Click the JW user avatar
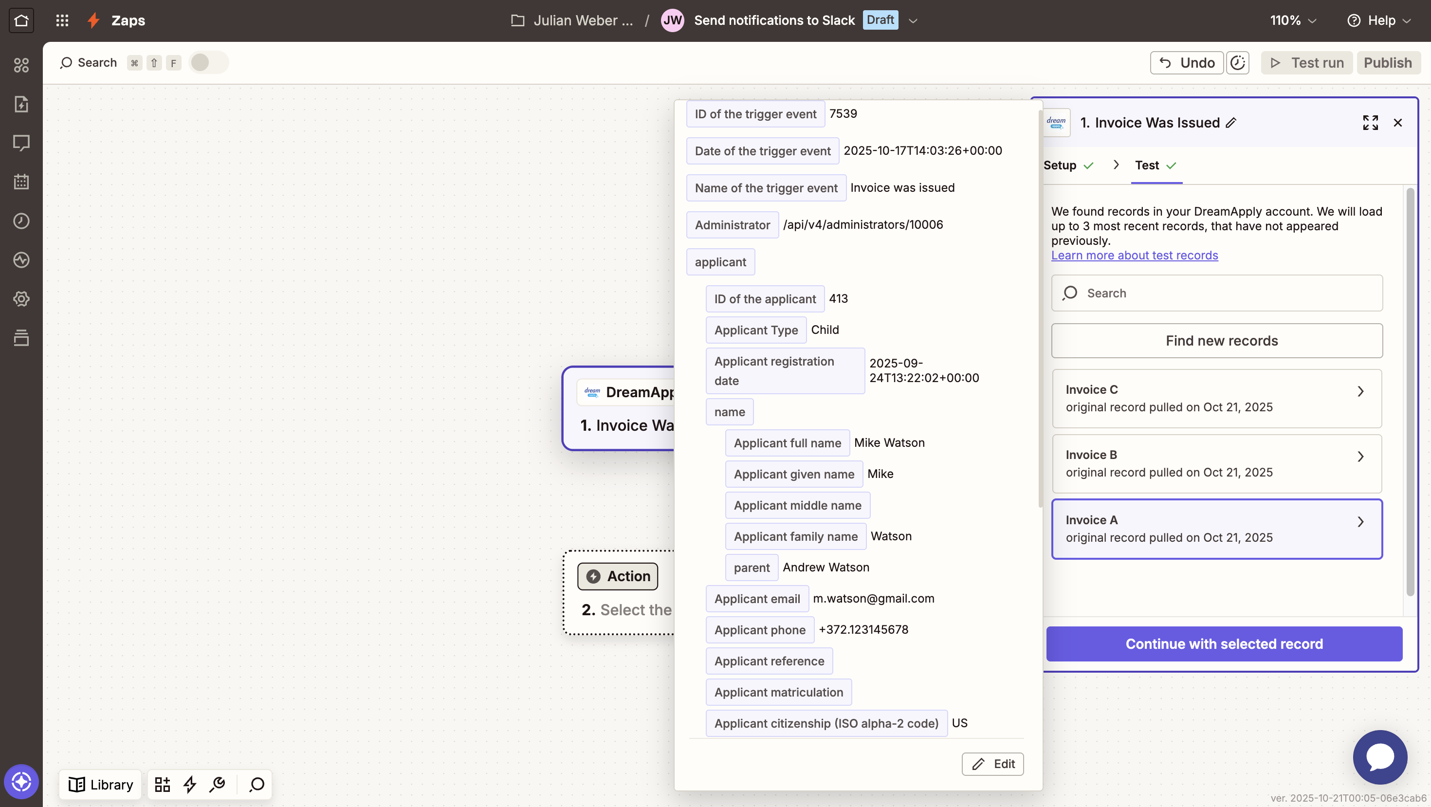Screen dimensions: 1431x807 672,20
